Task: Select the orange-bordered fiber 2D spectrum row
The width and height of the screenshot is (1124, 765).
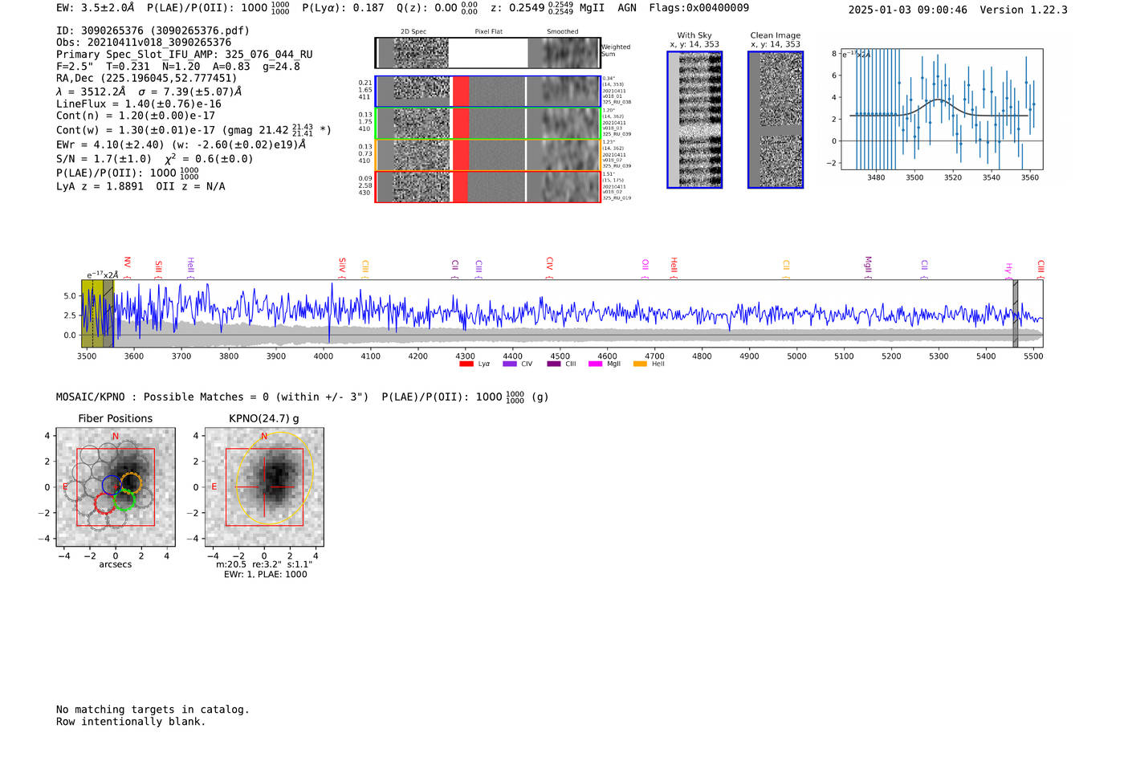Action: [x=487, y=155]
